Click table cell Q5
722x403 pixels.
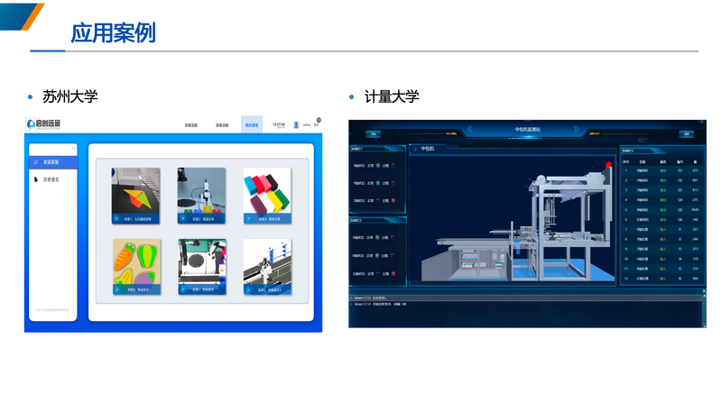(x=680, y=210)
